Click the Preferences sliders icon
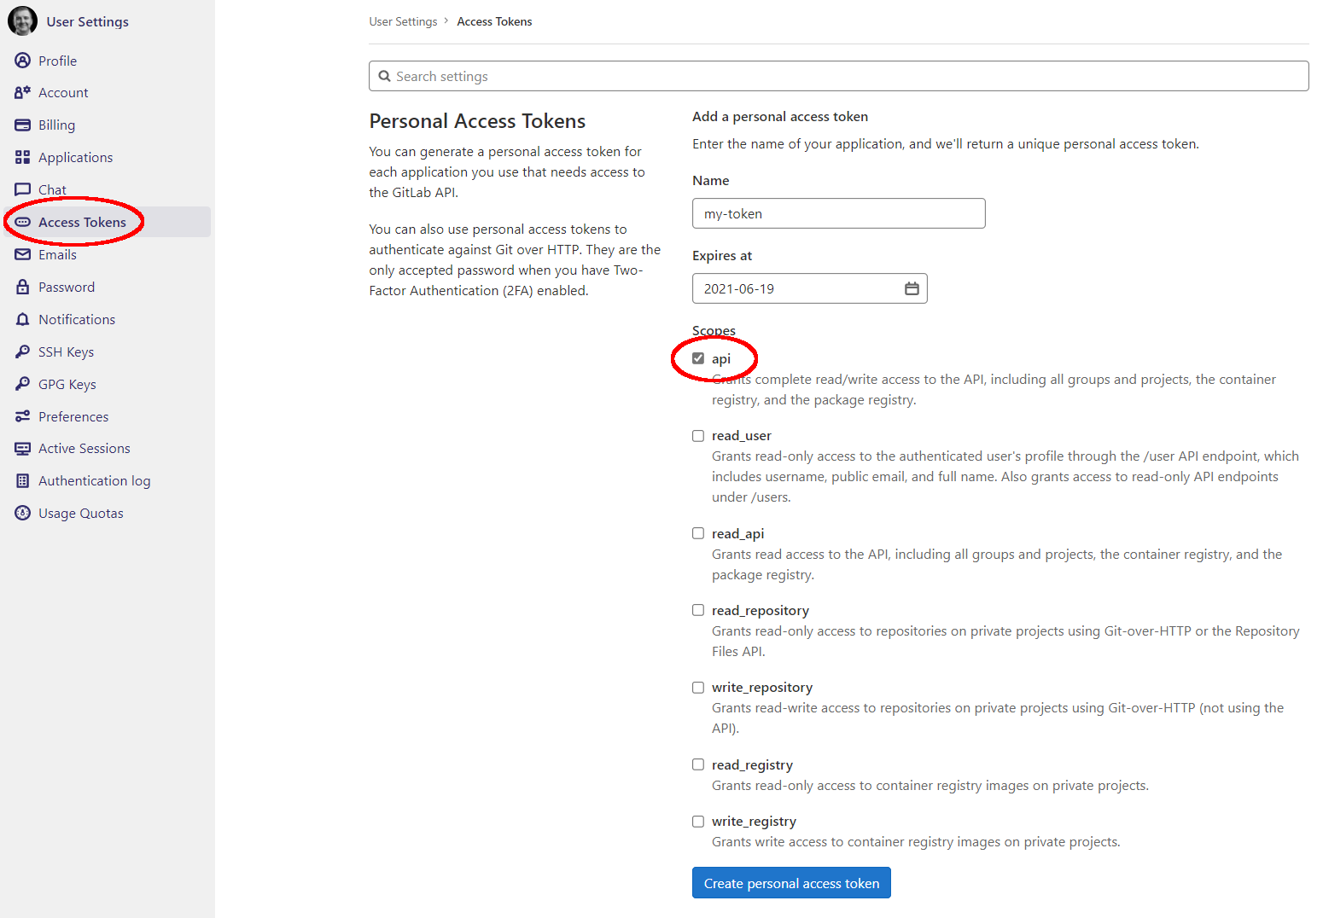The height and width of the screenshot is (918, 1323). (22, 416)
